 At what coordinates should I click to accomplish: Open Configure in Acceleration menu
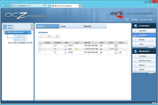(x=144, y=35)
